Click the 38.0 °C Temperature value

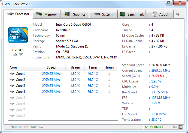(x=156, y=120)
